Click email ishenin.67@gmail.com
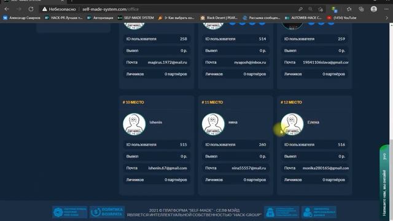Viewport: 393px width, 221px height. tap(168, 168)
